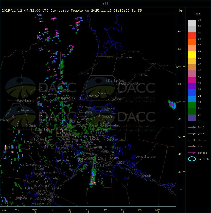The width and height of the screenshot is (211, 213).
Task: Click the 'La_Carrera' map label
Action: click(28, 165)
